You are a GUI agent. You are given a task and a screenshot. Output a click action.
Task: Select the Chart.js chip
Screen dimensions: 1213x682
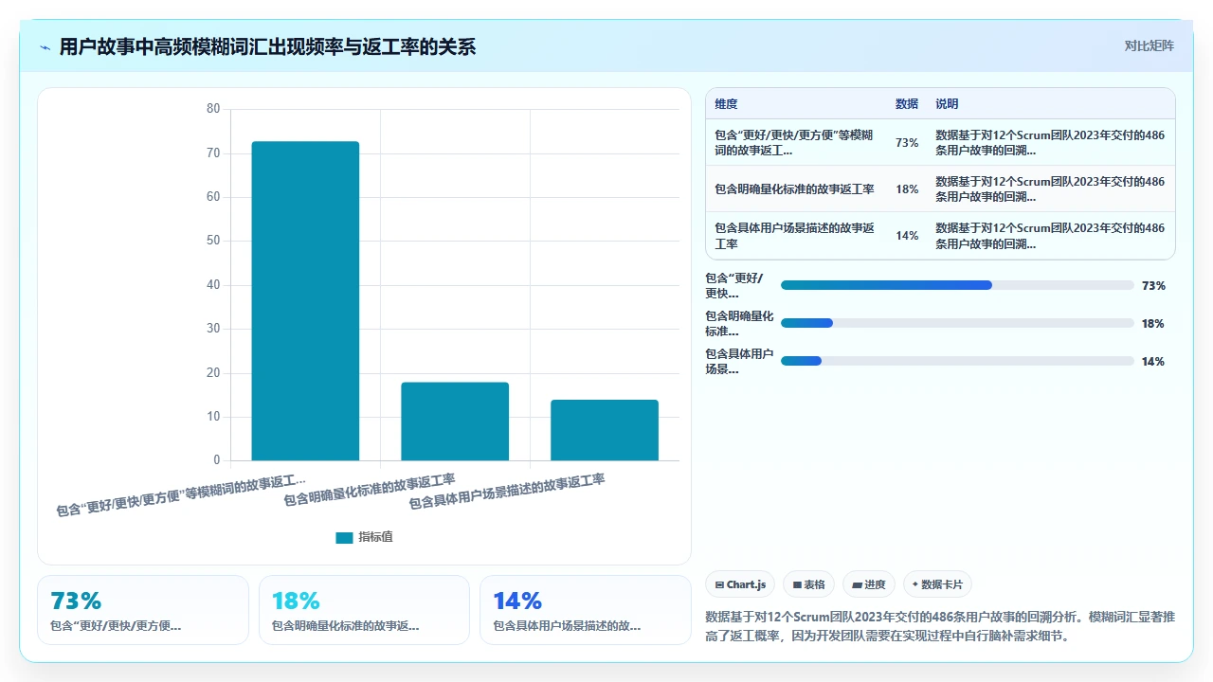point(741,584)
